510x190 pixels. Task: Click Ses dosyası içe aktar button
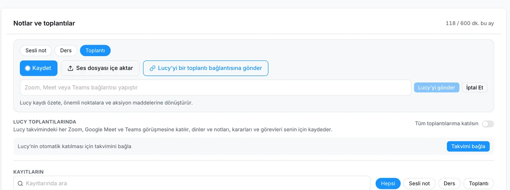click(x=100, y=68)
